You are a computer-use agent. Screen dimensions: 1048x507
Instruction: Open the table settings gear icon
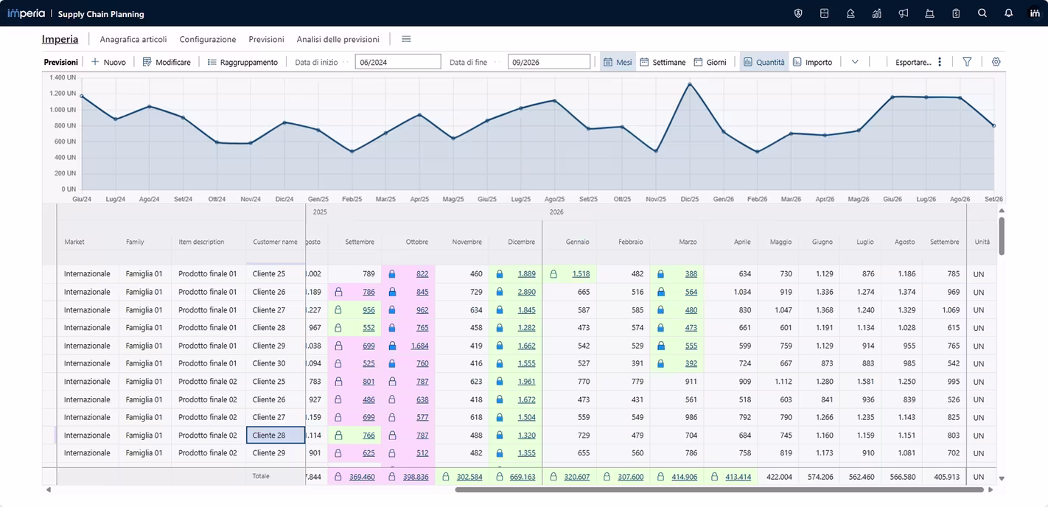pos(996,62)
